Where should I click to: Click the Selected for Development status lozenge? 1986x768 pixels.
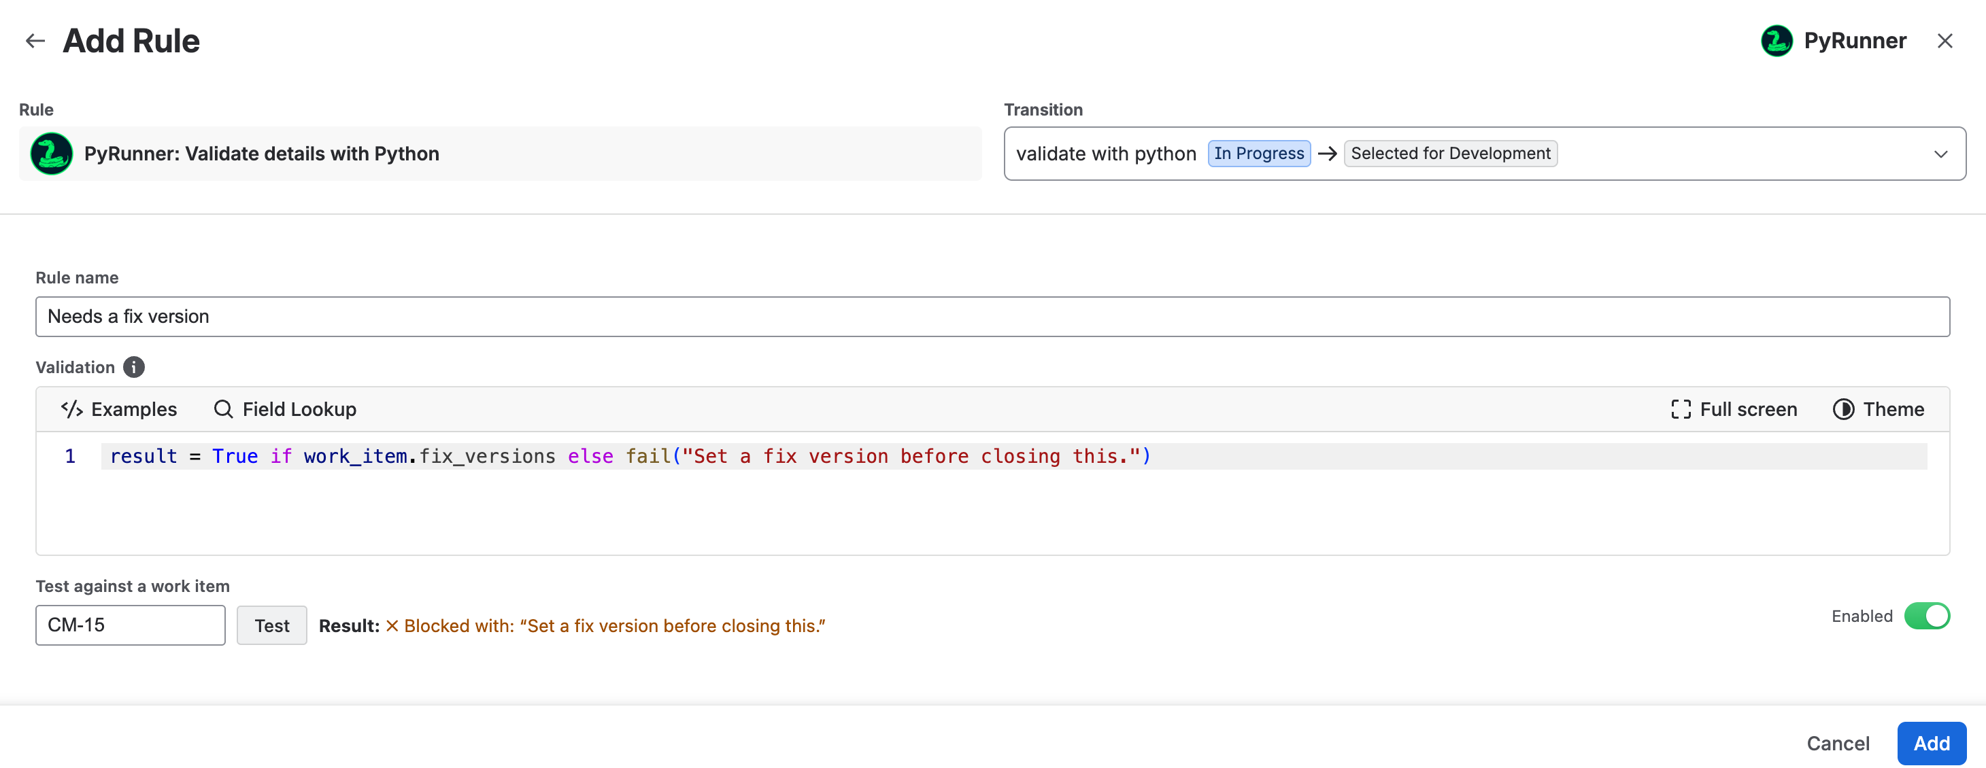[1450, 154]
